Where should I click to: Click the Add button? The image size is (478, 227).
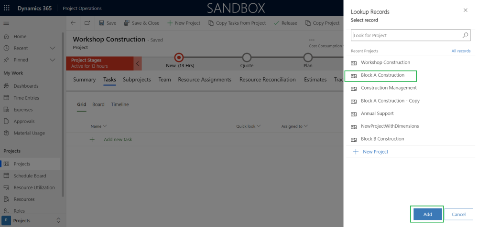(x=428, y=215)
